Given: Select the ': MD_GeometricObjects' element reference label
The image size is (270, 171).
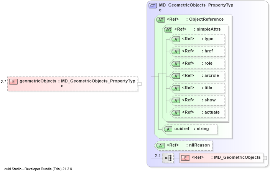Looking at the screenshot, I should point(236,157).
